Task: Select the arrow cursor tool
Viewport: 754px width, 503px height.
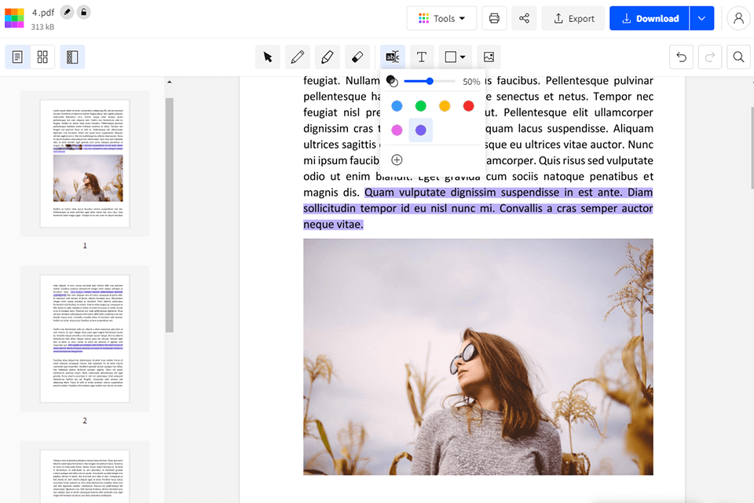Action: (268, 57)
